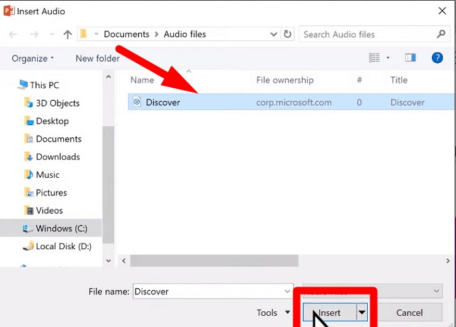
Task: Select the Windows (C:) drive
Action: coord(51,228)
